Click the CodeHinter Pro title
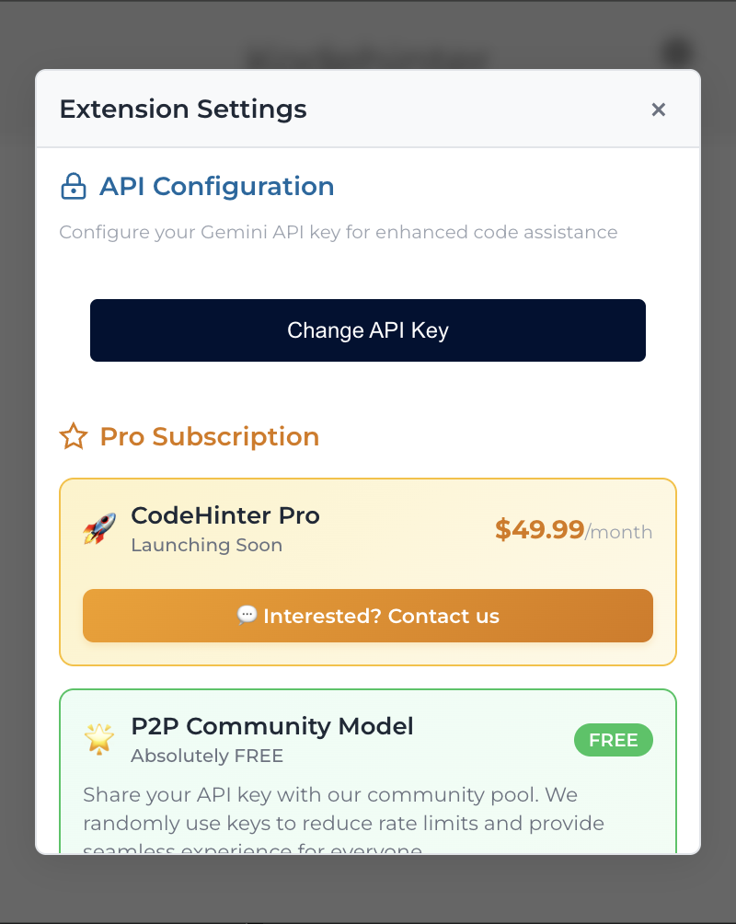The height and width of the screenshot is (924, 736). (225, 515)
